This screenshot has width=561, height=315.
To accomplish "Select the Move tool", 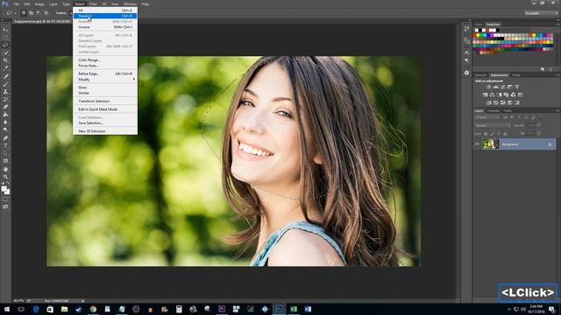I will point(5,30).
